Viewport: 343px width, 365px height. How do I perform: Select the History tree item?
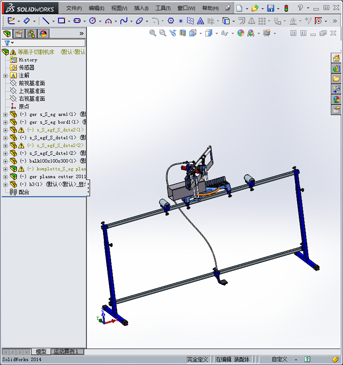pos(28,60)
